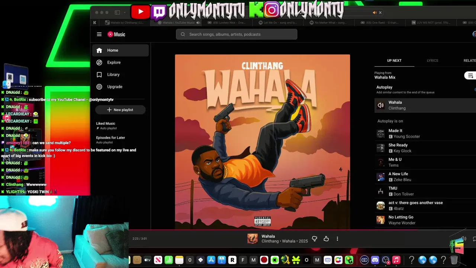Select the 'Wahala | YouTube Music' browser tab
Image resolution: width=476 pixels, height=268 pixels.
tap(177, 23)
